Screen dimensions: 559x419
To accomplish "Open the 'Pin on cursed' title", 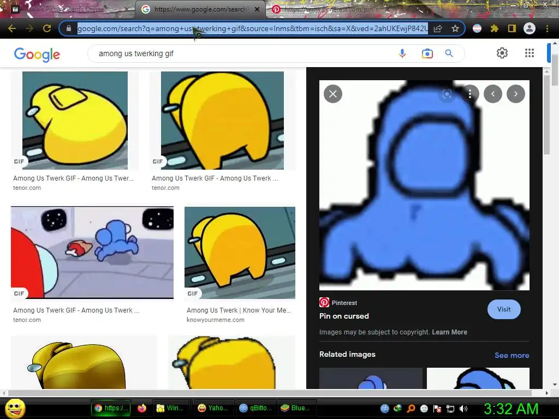I will [x=344, y=316].
